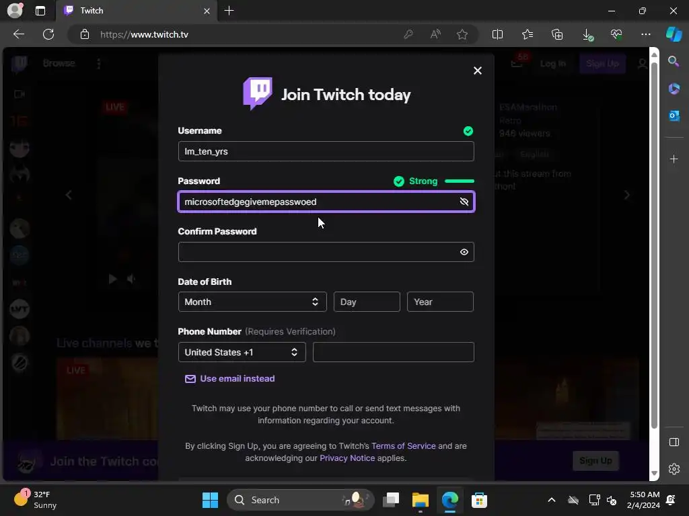Open the Privacy Notice link
689x516 pixels.
coord(347,458)
